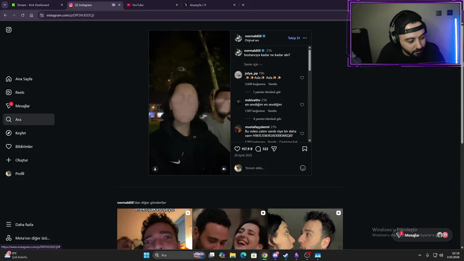
Task: Reload the page
Action: coord(22,15)
